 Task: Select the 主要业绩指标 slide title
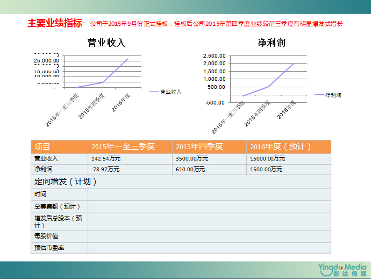[55, 23]
